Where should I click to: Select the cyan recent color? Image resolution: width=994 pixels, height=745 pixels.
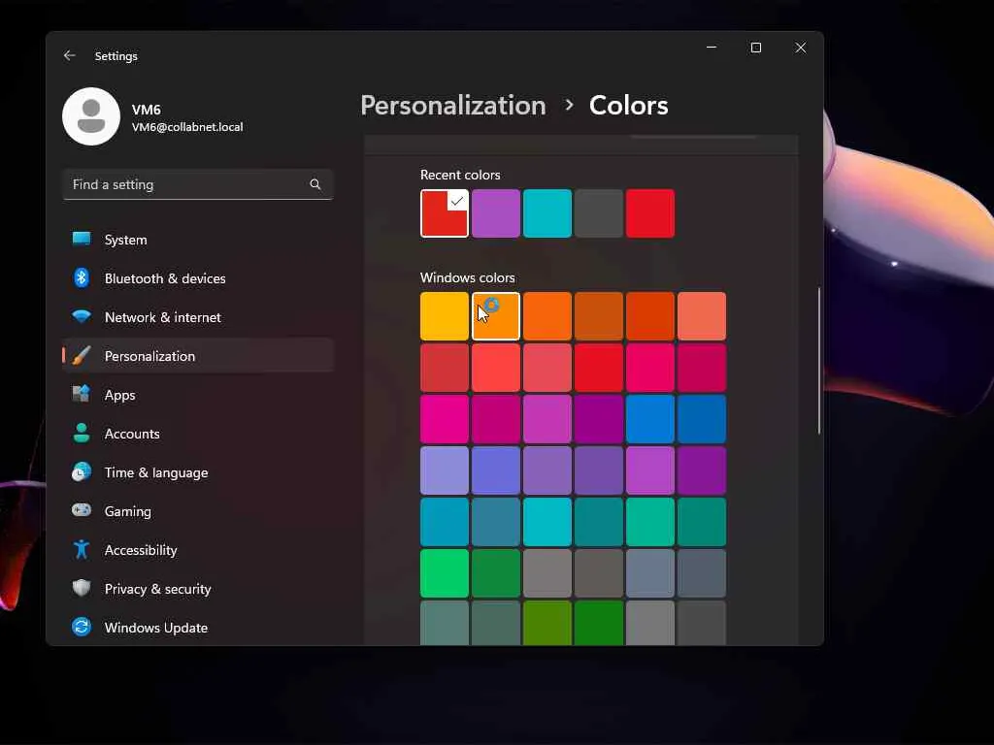[x=547, y=213]
